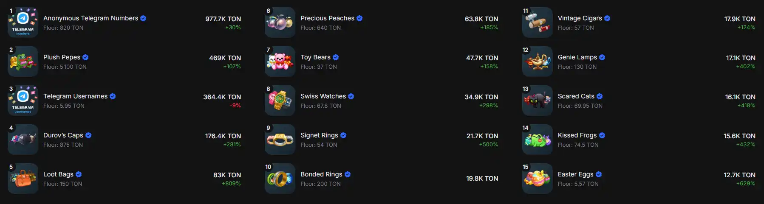Click the Genie Lamps collection icon
The width and height of the screenshot is (764, 204).
click(537, 61)
